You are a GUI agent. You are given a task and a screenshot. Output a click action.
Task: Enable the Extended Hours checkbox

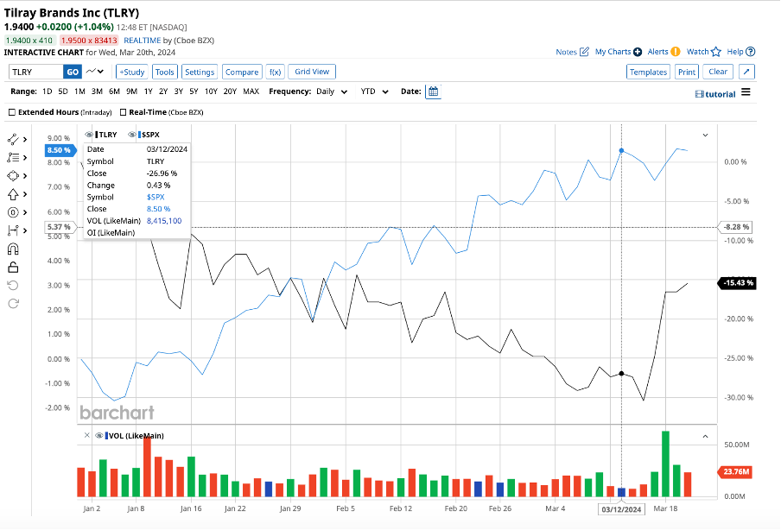point(12,112)
